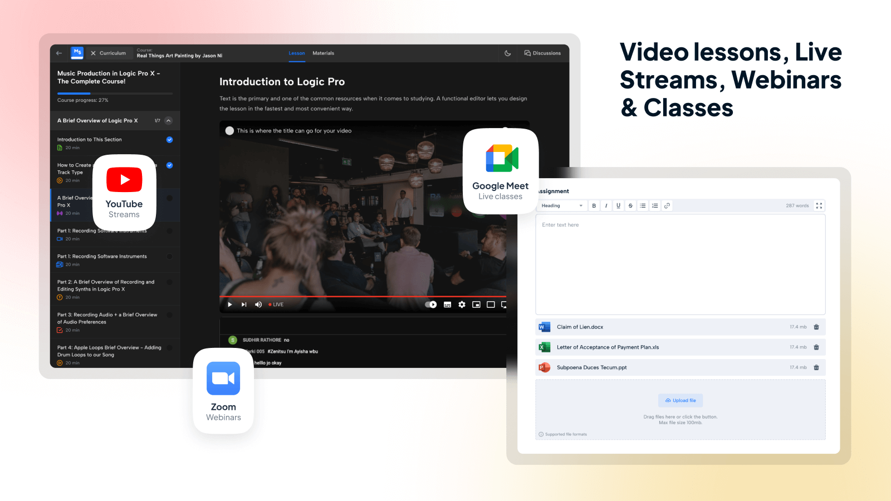Click the Zoom Webinars logo
The height and width of the screenshot is (501, 891).
tap(223, 379)
